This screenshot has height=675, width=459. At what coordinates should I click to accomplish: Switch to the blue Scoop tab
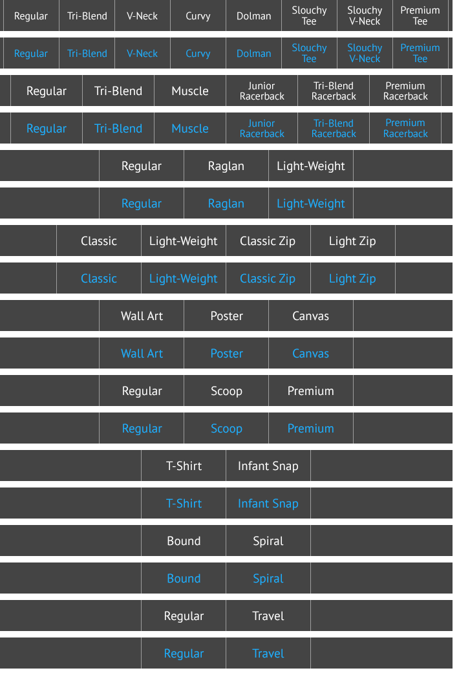pyautogui.click(x=226, y=429)
